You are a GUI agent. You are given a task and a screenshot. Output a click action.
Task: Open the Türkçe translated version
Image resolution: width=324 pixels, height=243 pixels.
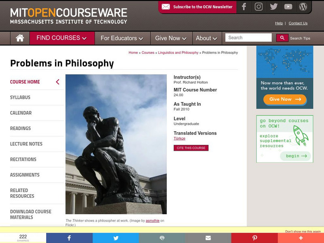[x=179, y=138]
